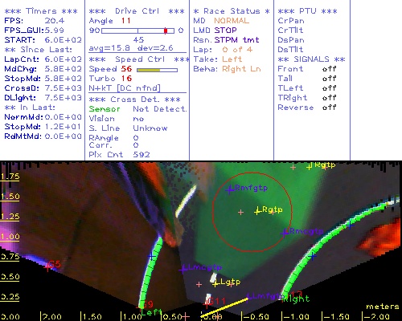
Task: Click the STOP LMD value
Action: [225, 30]
